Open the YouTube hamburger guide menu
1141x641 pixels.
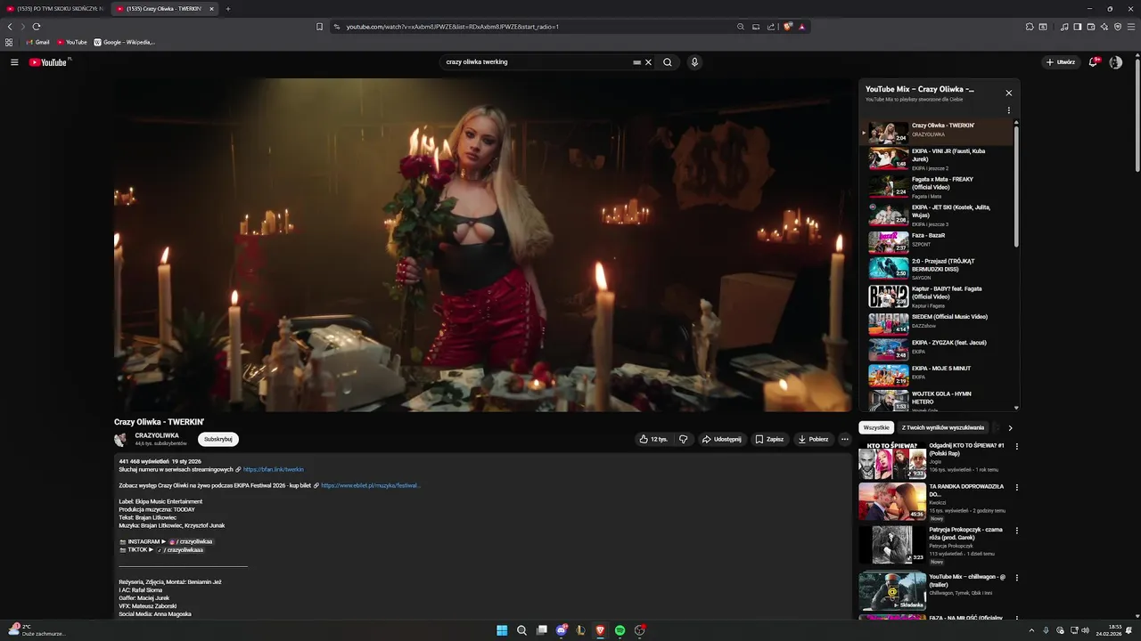coord(14,62)
